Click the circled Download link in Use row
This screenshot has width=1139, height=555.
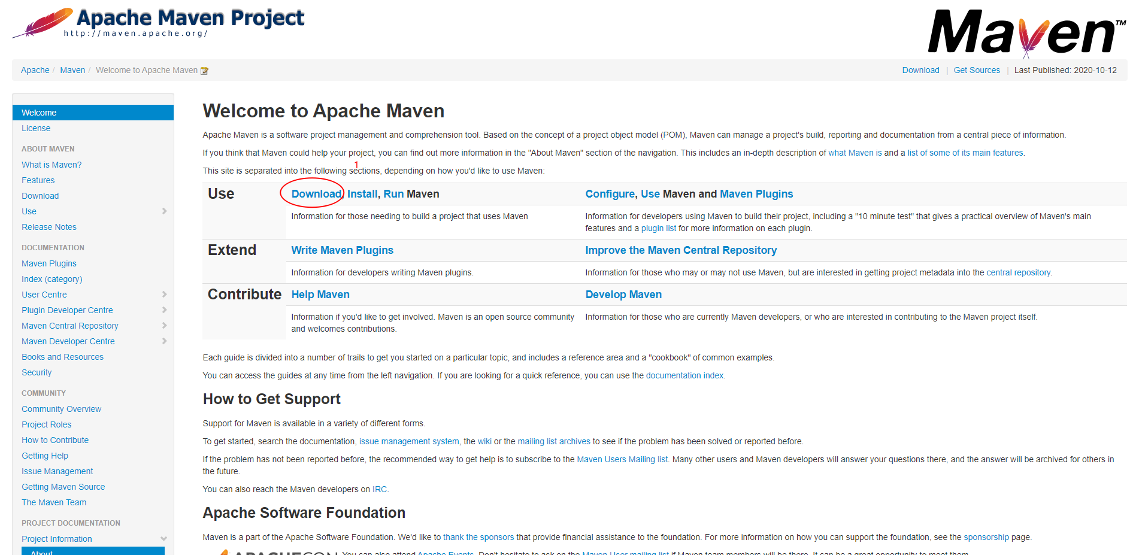316,194
